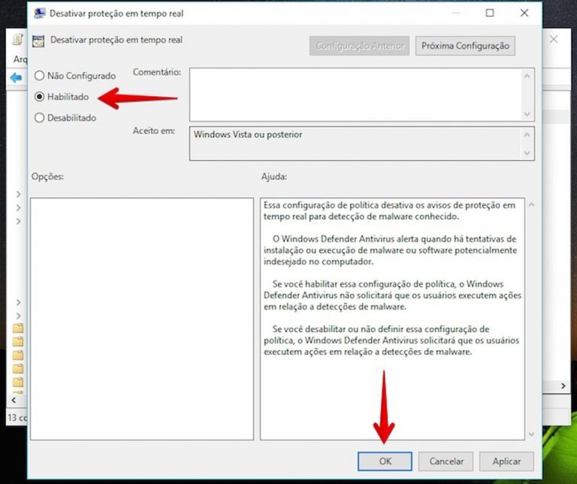This screenshot has height=484, width=577.
Task: Click Ajuda panel scroll up arrow
Action: (x=531, y=204)
